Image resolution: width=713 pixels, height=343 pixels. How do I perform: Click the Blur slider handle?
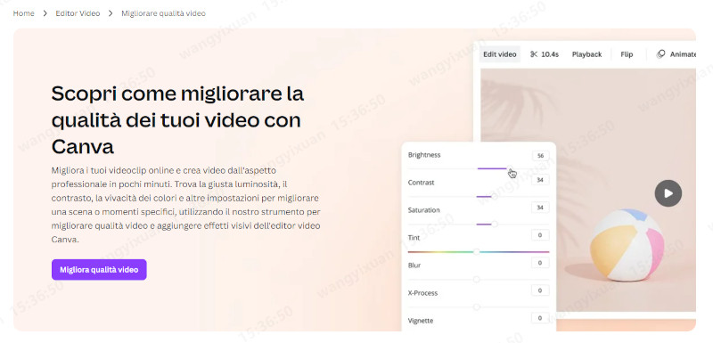tap(477, 280)
